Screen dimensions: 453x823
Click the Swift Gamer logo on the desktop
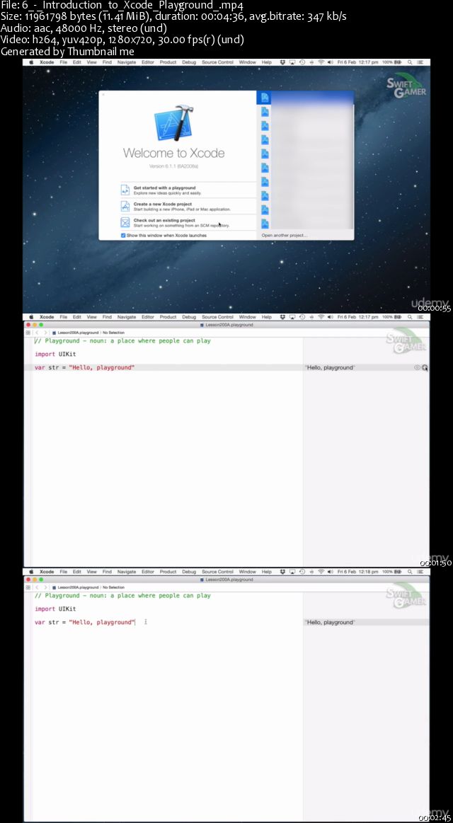click(406, 87)
